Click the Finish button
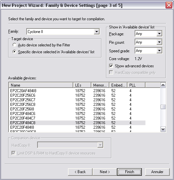Viewport: 174px width, 180px height. pos(129,172)
